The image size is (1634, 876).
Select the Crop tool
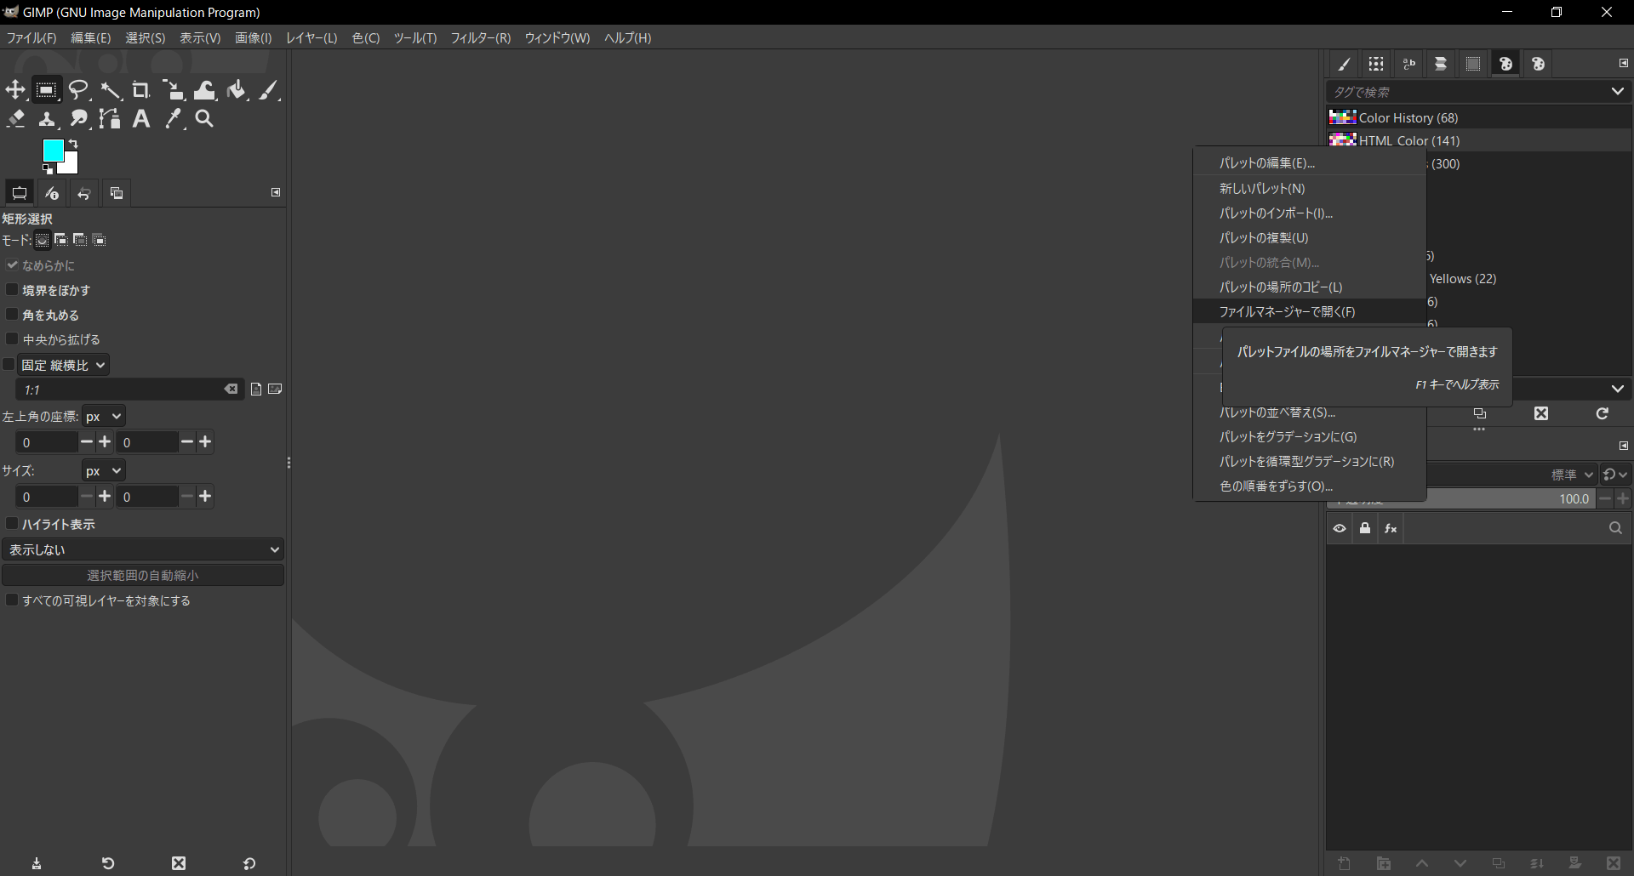tap(141, 90)
